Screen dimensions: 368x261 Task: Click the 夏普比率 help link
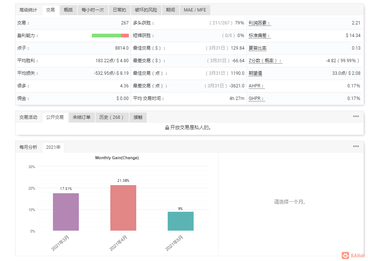(258, 48)
